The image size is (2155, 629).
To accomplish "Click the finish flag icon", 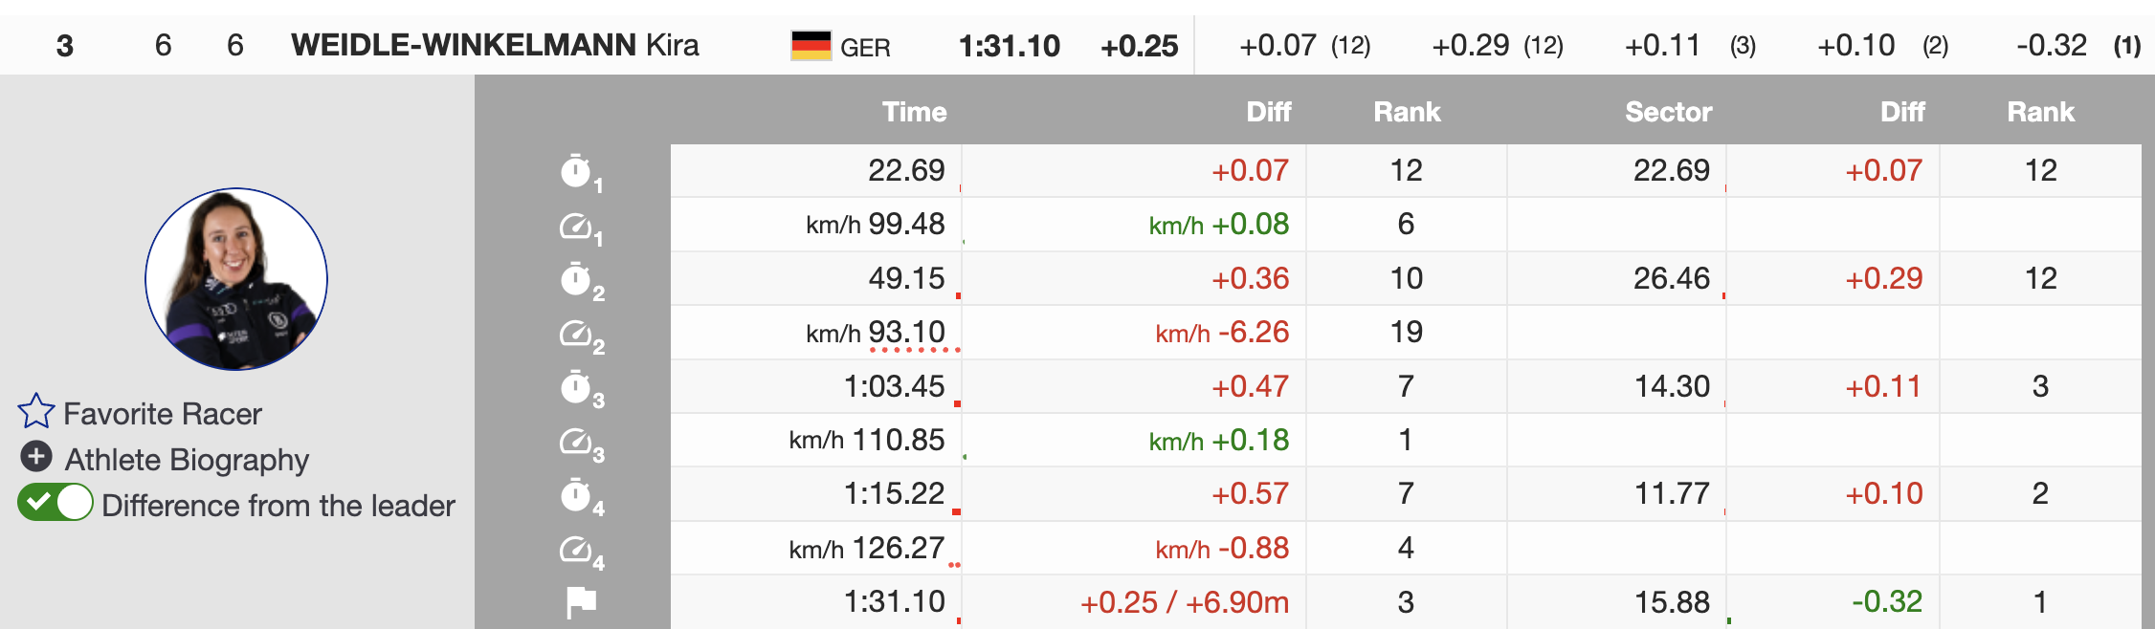I will 581,602.
